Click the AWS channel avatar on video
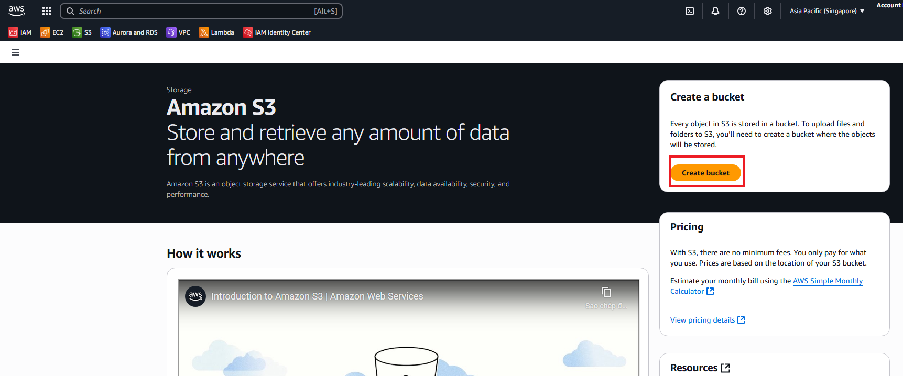This screenshot has height=376, width=903. point(195,296)
